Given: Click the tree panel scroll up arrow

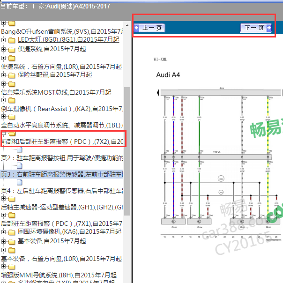Looking at the screenshot, I should (x=127, y=26).
